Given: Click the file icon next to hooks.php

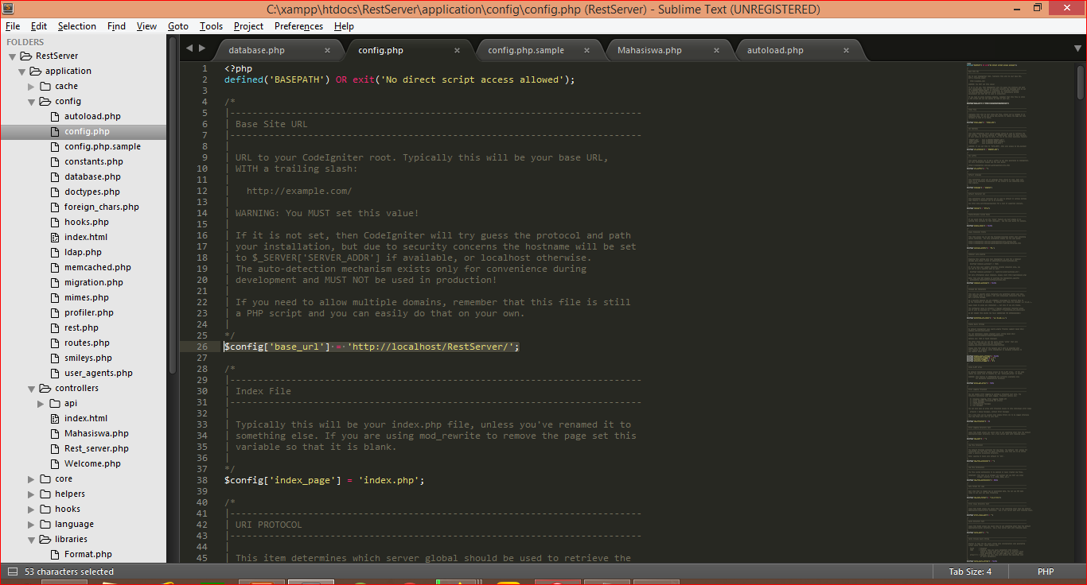Looking at the screenshot, I should coord(55,223).
